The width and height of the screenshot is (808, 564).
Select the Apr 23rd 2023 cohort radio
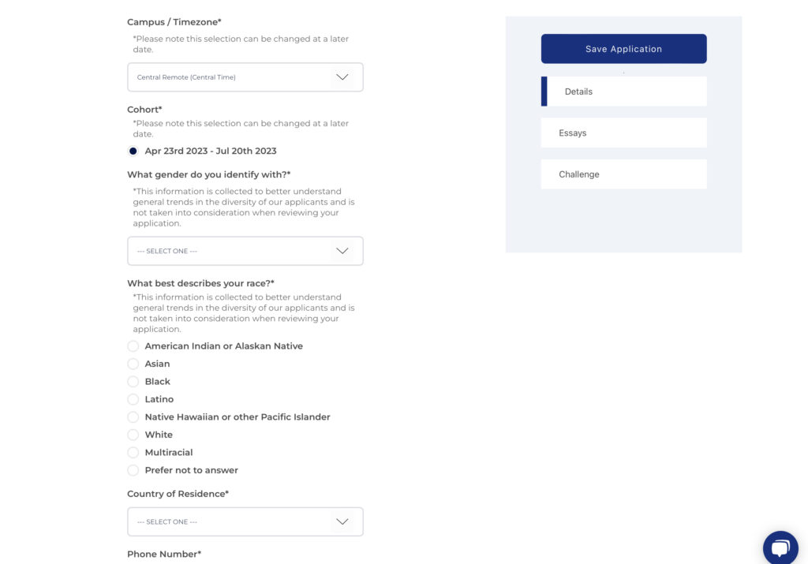point(133,151)
